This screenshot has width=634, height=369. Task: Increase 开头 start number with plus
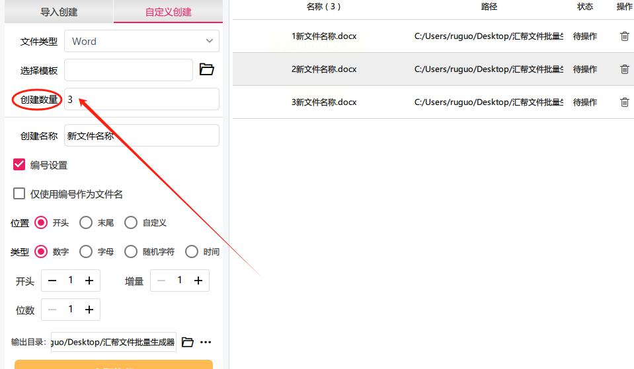pyautogui.click(x=89, y=281)
